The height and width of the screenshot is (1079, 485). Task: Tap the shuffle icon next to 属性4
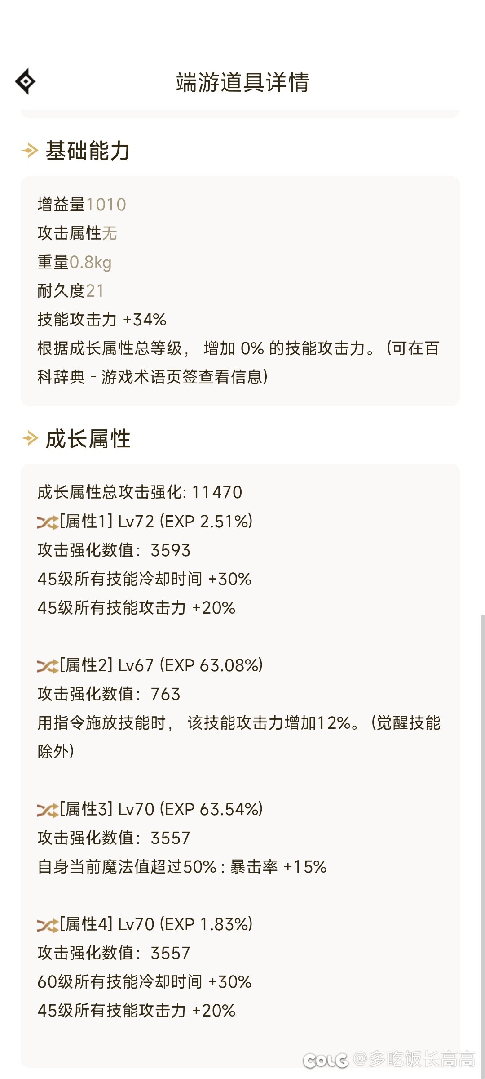(48, 925)
